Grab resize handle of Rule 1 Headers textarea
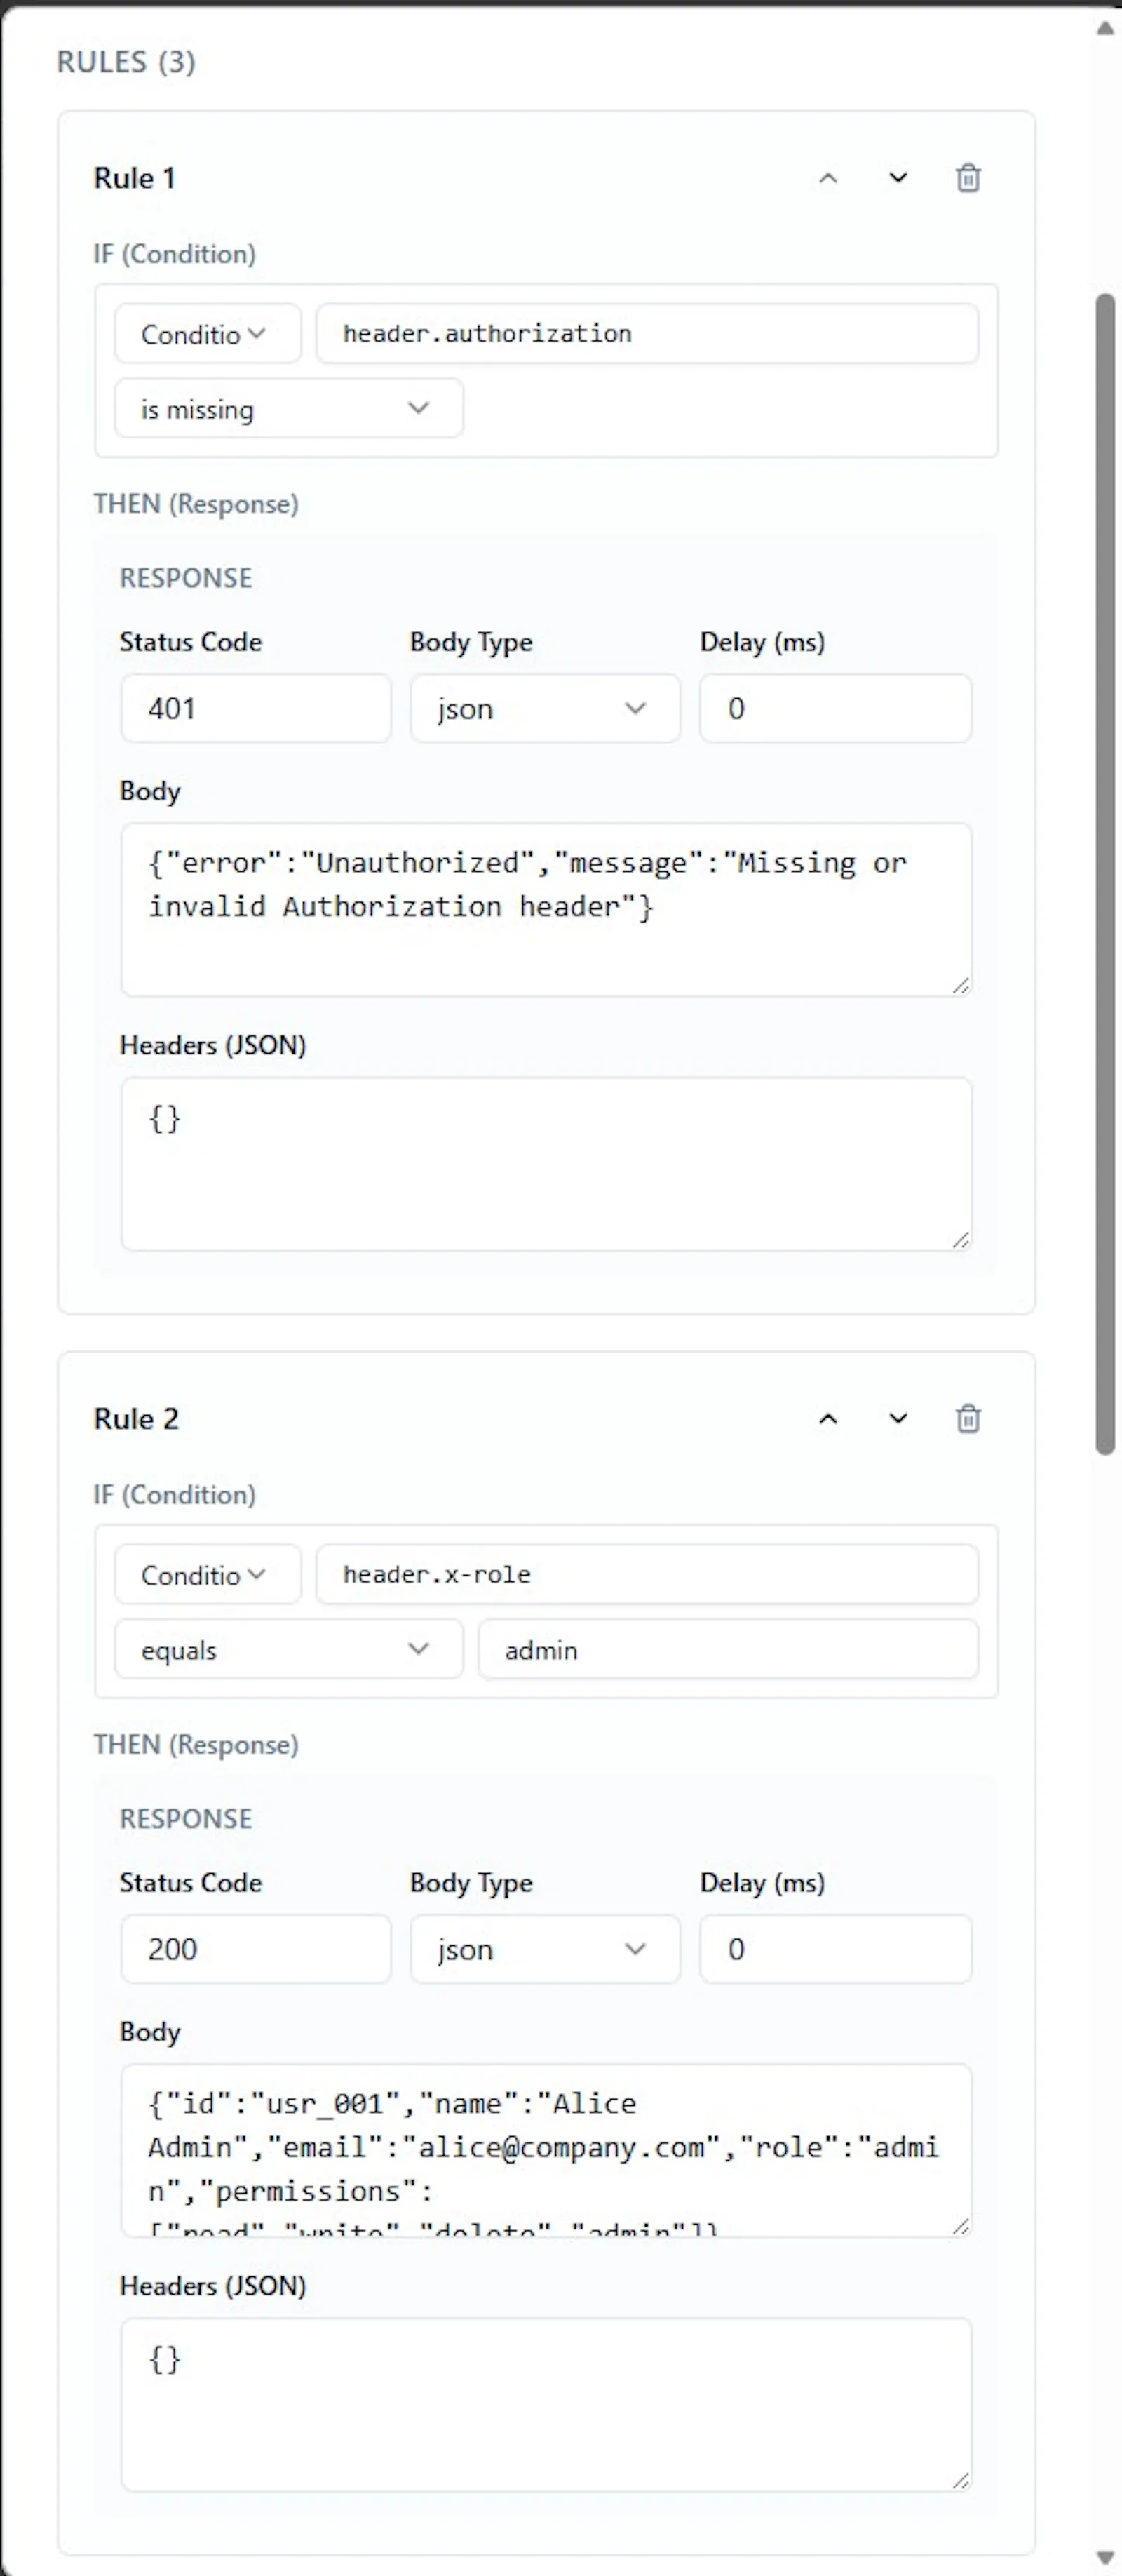The width and height of the screenshot is (1122, 2576). point(961,1240)
